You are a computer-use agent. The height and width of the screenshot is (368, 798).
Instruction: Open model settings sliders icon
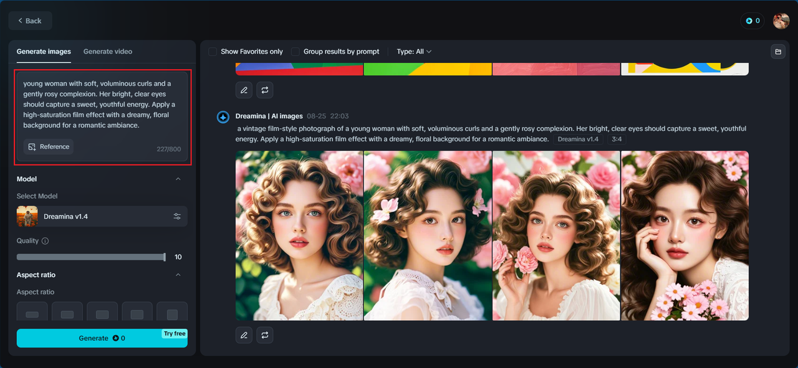(177, 217)
